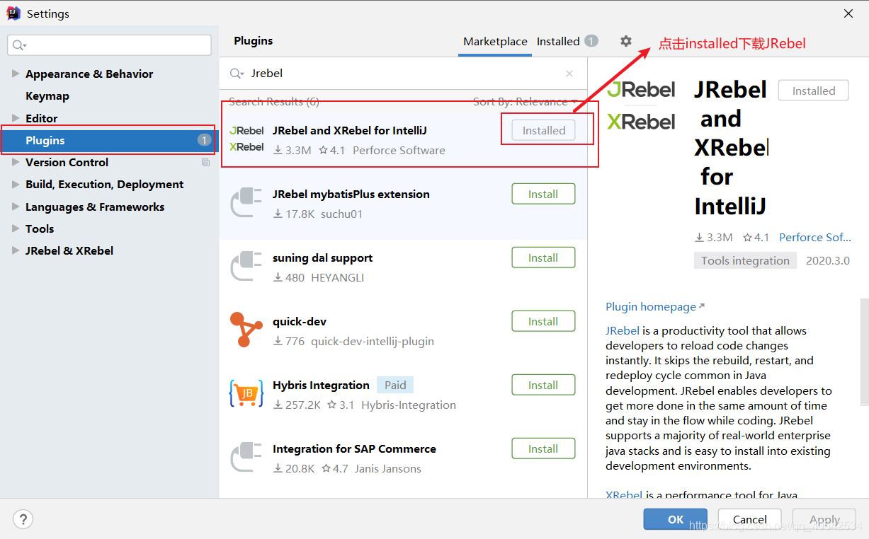The height and width of the screenshot is (539, 869).
Task: Select Hybris Integration title
Action: (321, 385)
